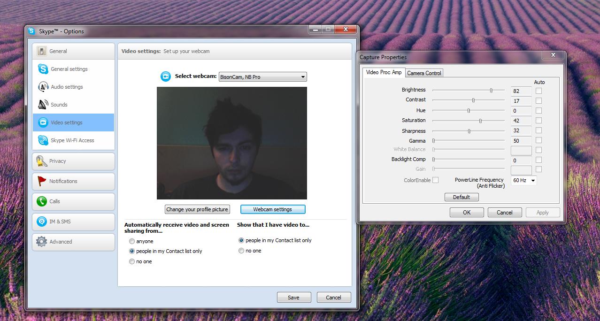Save the Skype options

pos(293,297)
